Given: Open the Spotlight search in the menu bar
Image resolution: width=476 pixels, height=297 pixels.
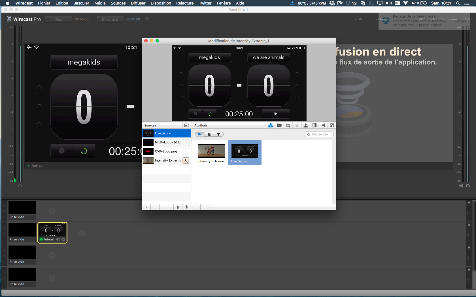Looking at the screenshot, I should pyautogui.click(x=458, y=3).
